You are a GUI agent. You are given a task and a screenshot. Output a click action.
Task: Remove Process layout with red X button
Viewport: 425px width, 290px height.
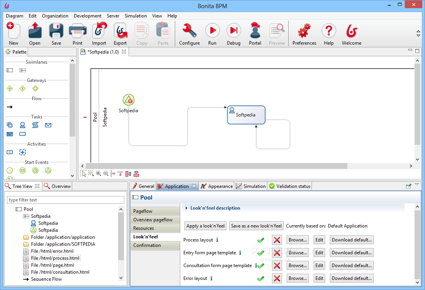tap(277, 240)
